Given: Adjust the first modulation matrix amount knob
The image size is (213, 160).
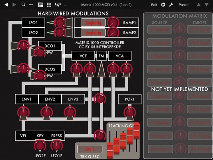Looking at the screenshot, I should [x=179, y=29].
